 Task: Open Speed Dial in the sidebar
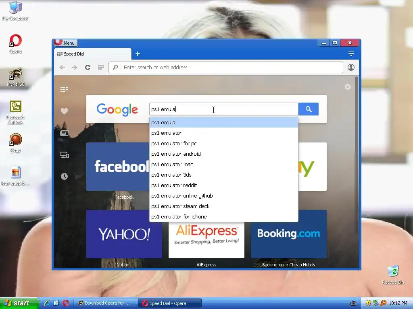click(x=64, y=90)
